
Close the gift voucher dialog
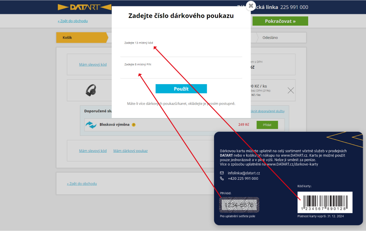[x=251, y=6]
